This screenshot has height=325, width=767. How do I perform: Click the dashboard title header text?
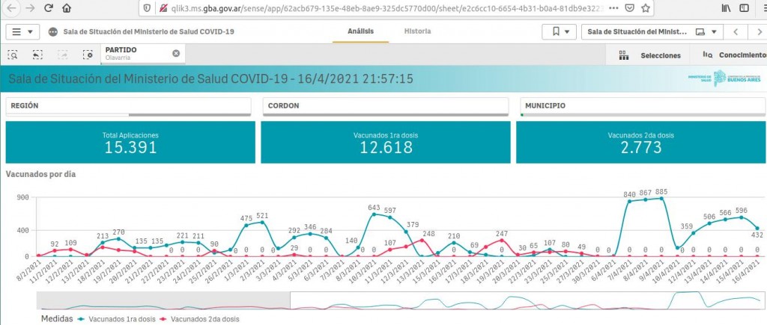[x=210, y=78]
